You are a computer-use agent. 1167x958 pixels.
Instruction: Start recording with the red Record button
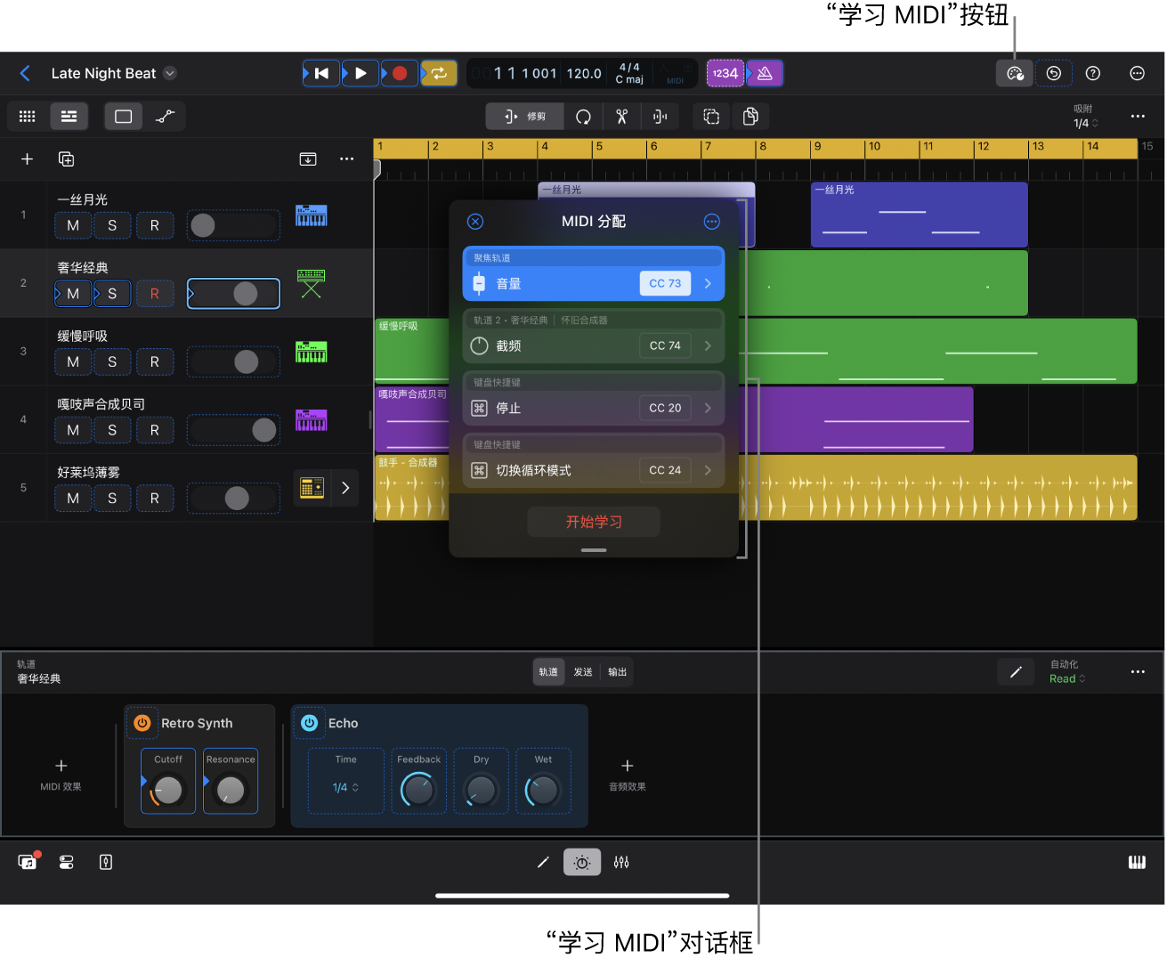click(400, 73)
